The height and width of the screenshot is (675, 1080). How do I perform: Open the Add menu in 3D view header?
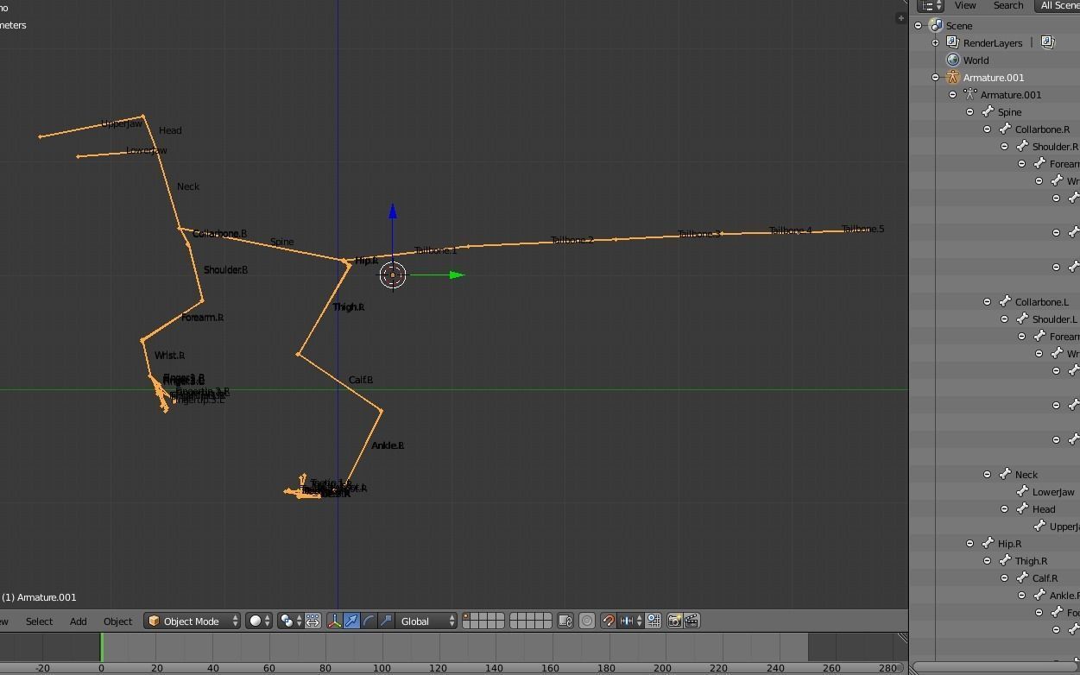[78, 621]
